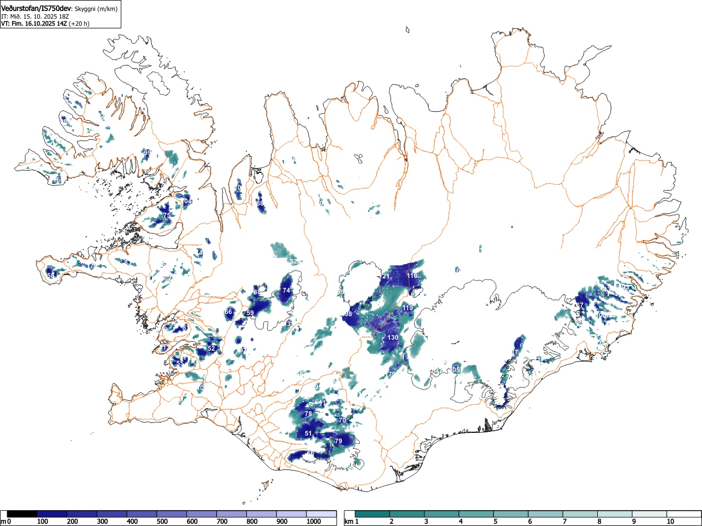
Task: Click the "VT: Fim. 16.10.2025 14Z" line
Action: coord(34,24)
